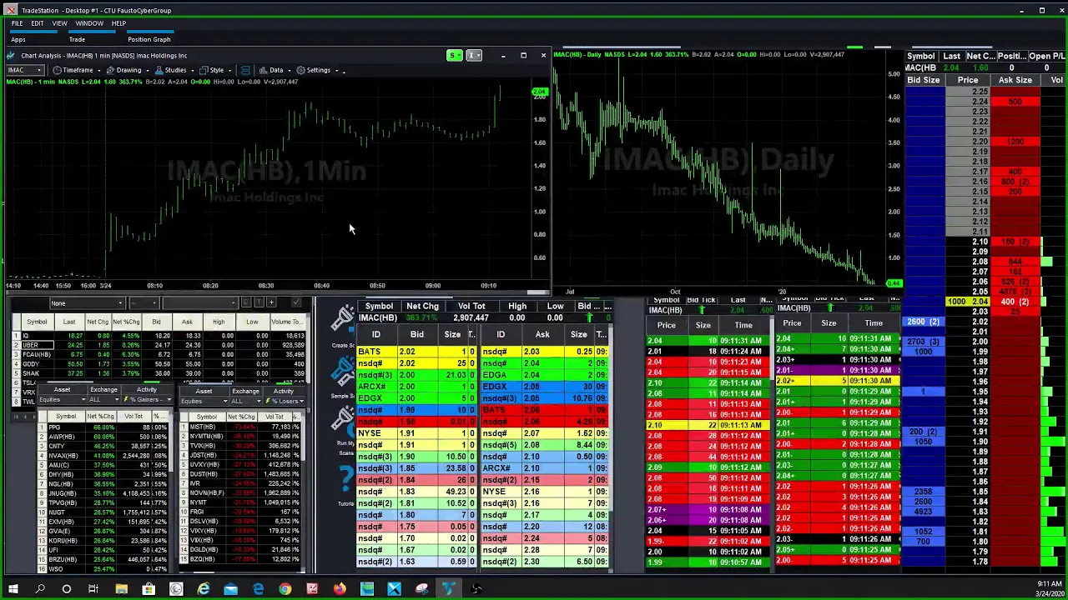Select FCAU(HB) row in the watchlist
The width and height of the screenshot is (1068, 600).
pos(159,354)
